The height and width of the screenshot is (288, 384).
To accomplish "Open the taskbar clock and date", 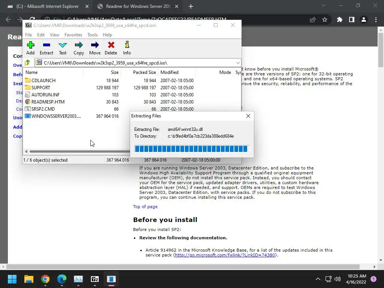I will (356, 279).
